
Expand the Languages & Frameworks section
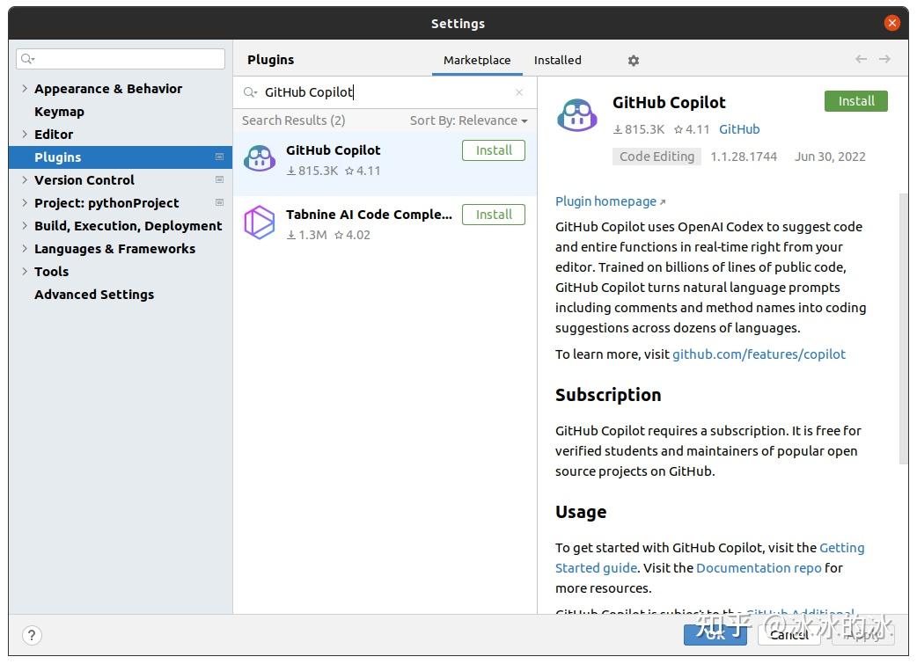tap(25, 249)
